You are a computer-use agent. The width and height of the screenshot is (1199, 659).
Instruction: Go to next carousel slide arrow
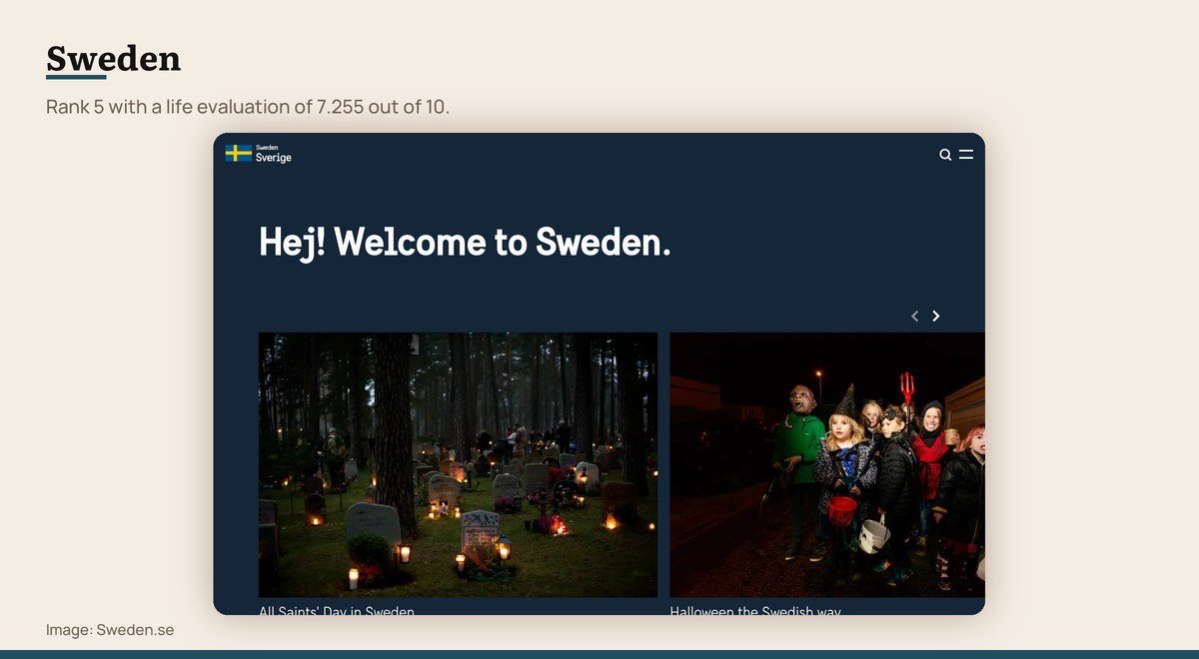[x=936, y=316]
